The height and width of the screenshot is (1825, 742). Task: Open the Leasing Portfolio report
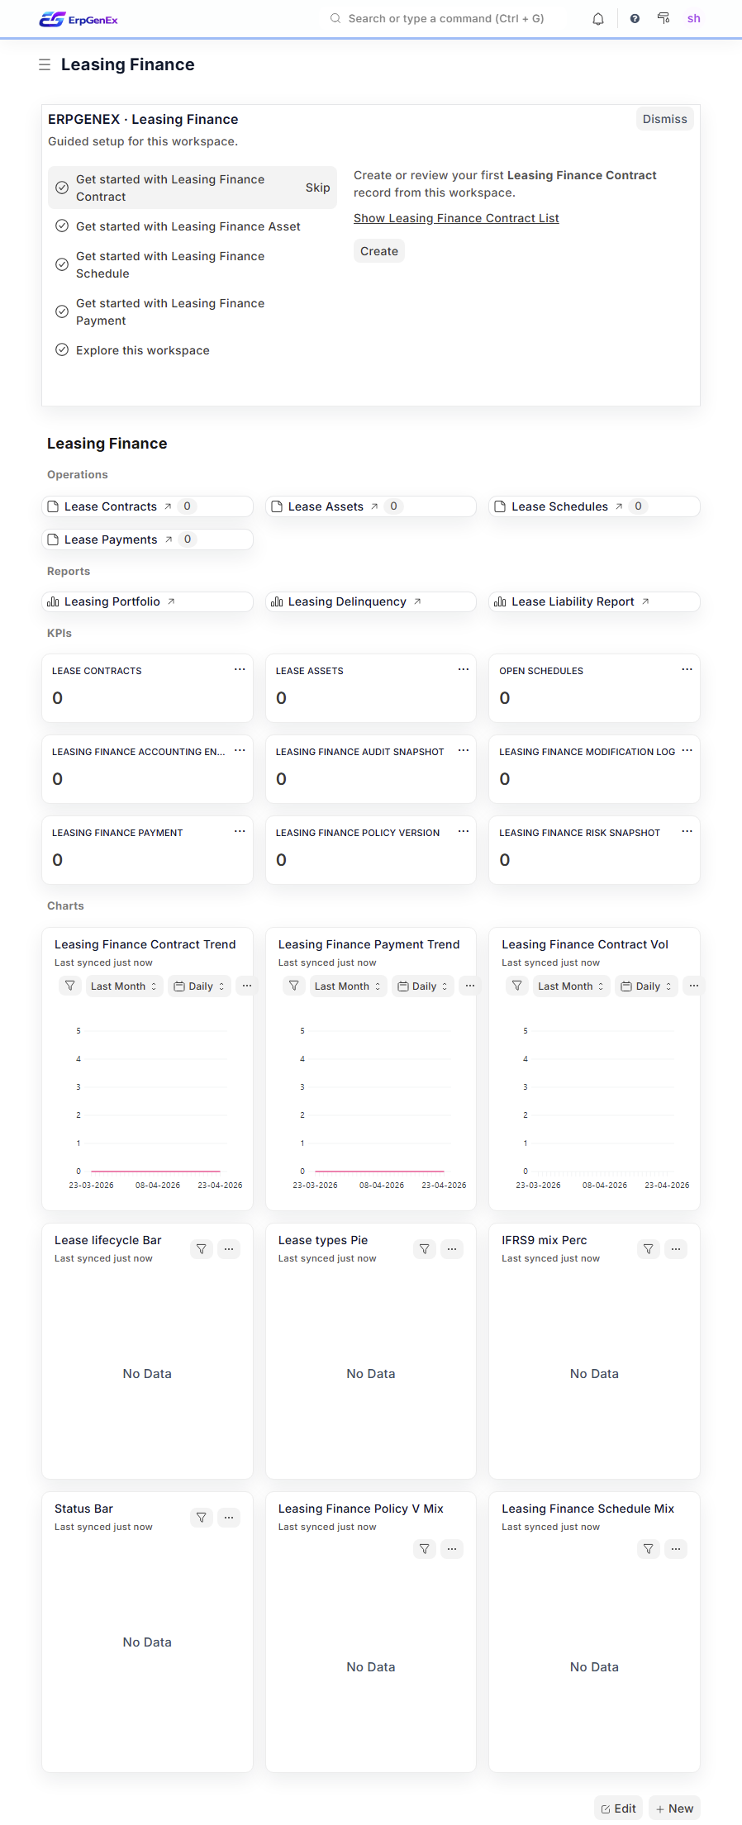(147, 601)
